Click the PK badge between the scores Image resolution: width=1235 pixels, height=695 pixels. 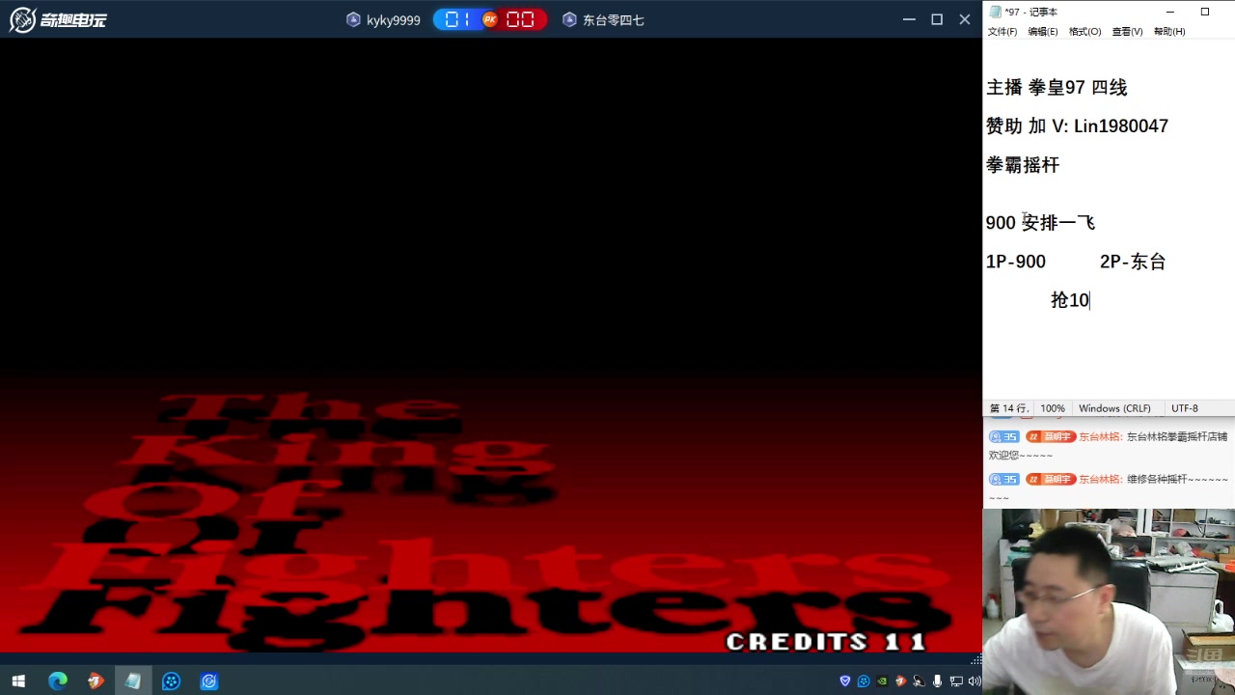point(490,19)
